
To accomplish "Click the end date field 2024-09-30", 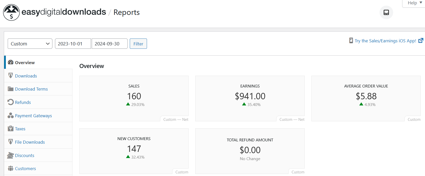I will tap(109, 44).
